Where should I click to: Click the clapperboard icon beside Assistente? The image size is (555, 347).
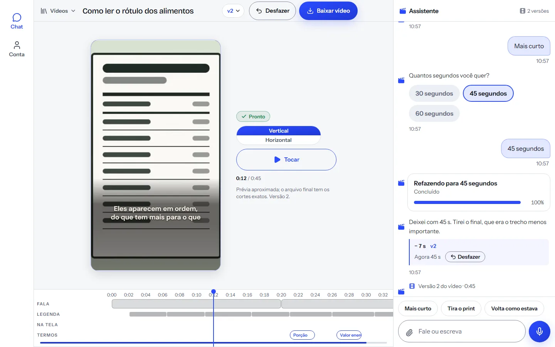pyautogui.click(x=403, y=11)
